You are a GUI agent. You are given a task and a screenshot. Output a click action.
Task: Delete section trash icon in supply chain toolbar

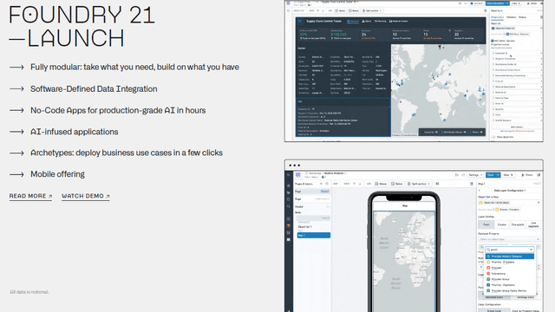[x=486, y=10]
